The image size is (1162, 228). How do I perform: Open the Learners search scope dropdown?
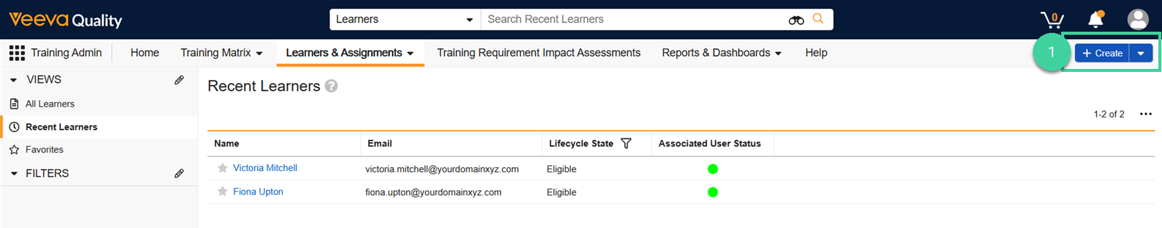[405, 20]
